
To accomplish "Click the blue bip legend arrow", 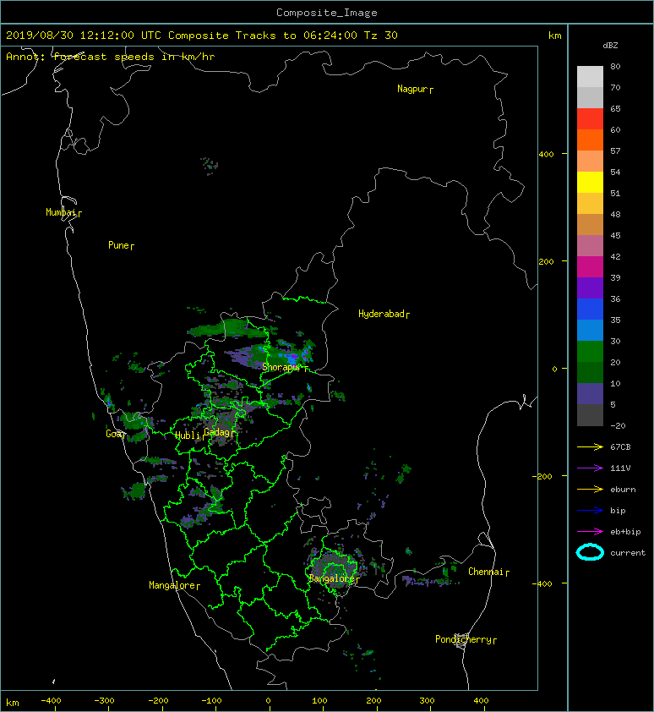I will point(590,511).
